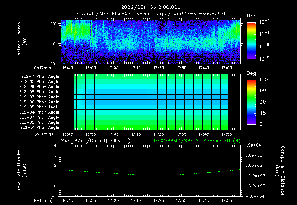Screen dimensions: 297x205
Task: Click the Electron Energy (eV) axis label
Action: tap(21, 41)
